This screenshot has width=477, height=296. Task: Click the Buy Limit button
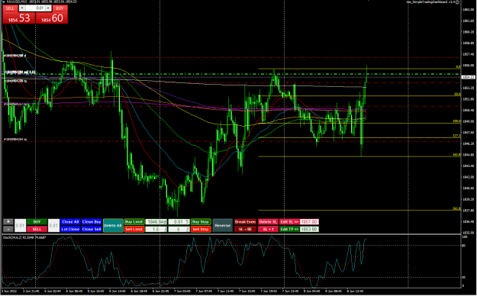click(134, 222)
